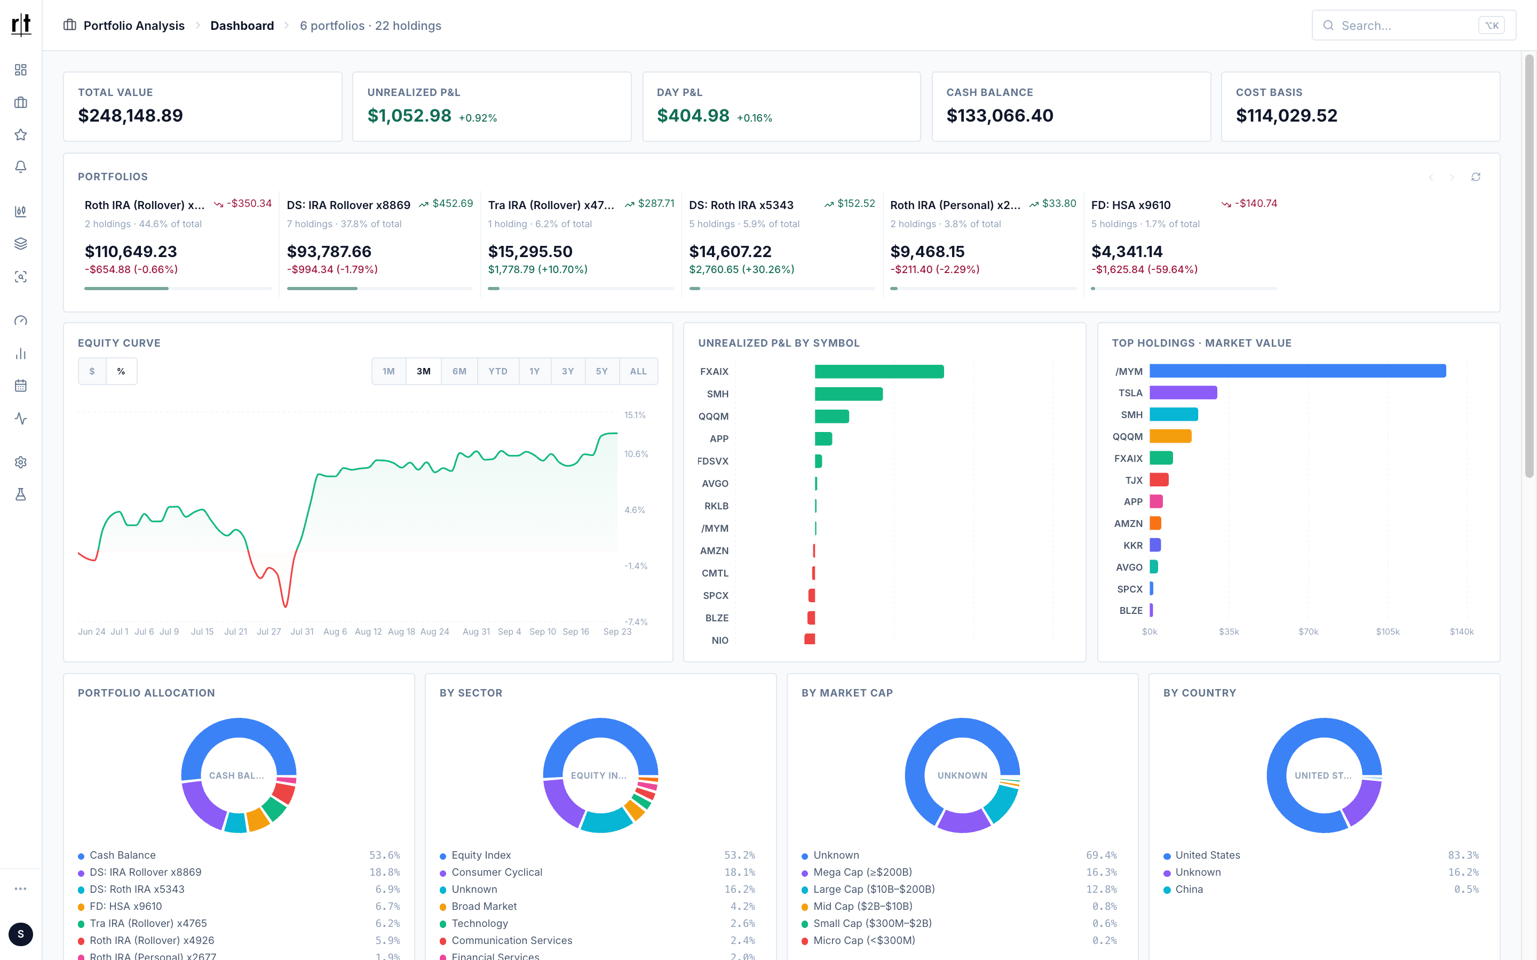Select the 1Y time range
The image size is (1537, 960).
tap(535, 371)
